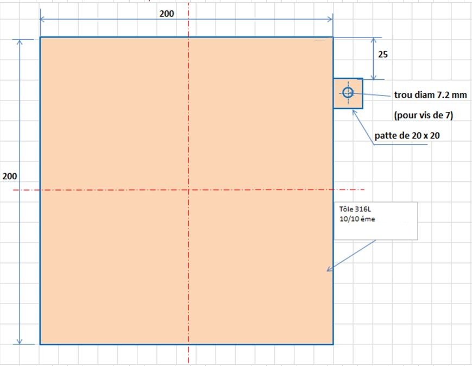
Task: Click the left "200" height dimension label
Action: 10,176
